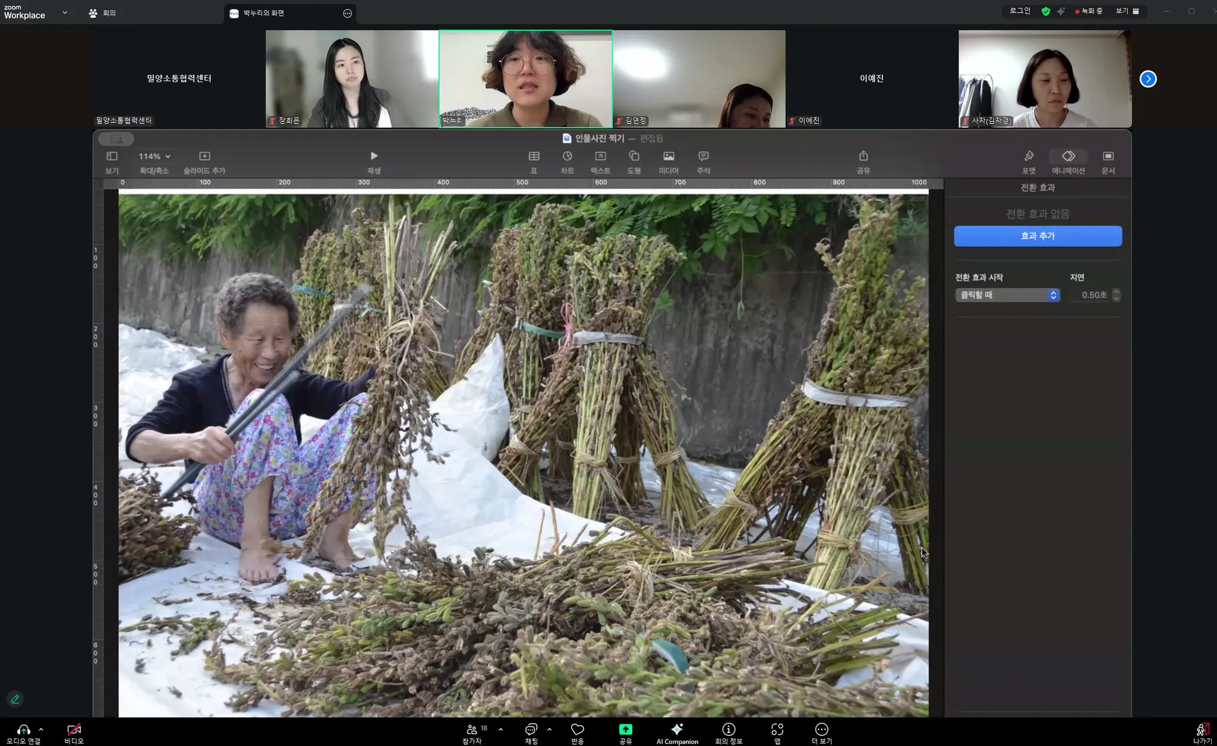Open the Zoom chat panel

[x=531, y=730]
